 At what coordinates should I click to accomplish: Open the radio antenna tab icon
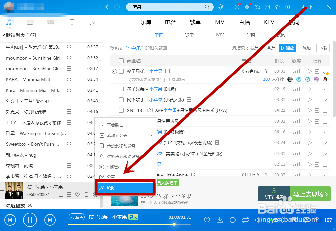pyautogui.click(x=51, y=22)
